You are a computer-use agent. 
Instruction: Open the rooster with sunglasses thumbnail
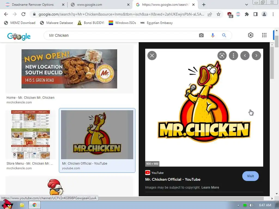(56, 187)
